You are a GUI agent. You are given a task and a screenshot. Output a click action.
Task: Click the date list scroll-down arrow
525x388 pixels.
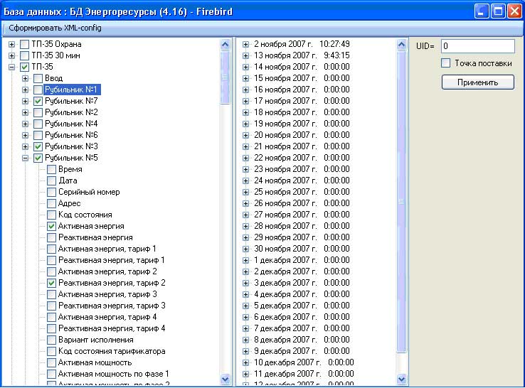401,379
